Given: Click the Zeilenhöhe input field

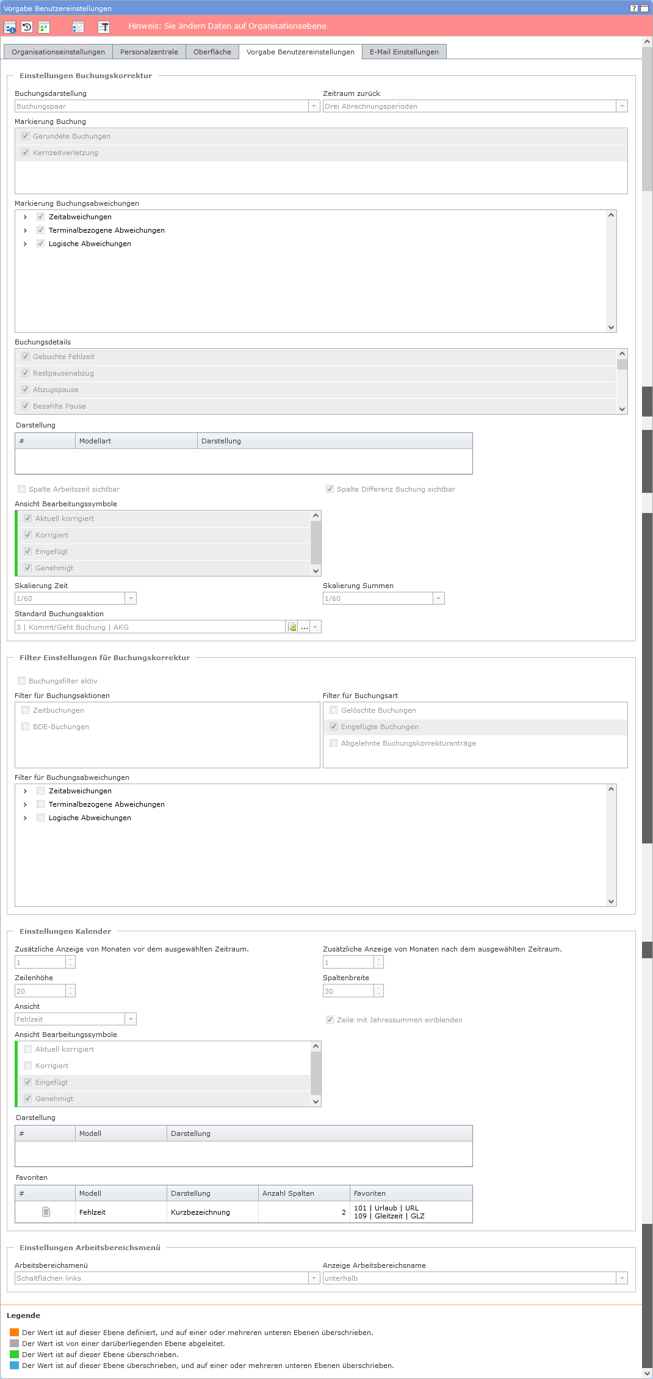Looking at the screenshot, I should pos(40,991).
